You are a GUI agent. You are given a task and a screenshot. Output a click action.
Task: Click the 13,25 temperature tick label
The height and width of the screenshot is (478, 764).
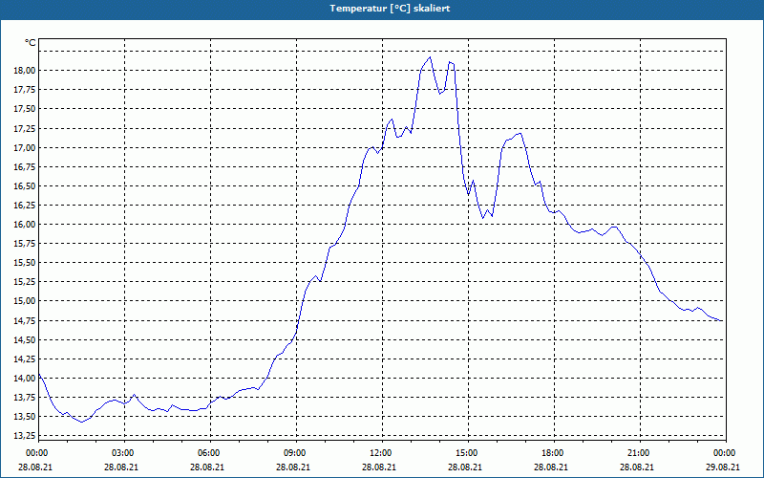23,436
